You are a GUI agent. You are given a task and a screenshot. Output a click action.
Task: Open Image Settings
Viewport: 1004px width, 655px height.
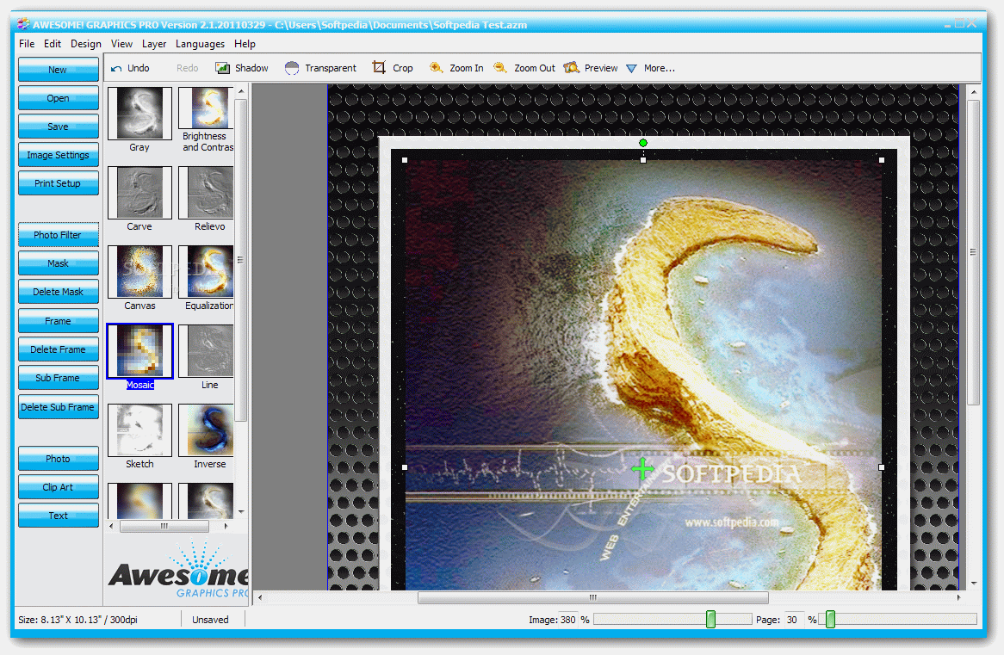click(59, 155)
